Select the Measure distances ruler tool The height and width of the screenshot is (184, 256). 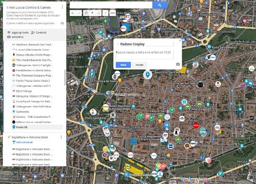(x=112, y=13)
